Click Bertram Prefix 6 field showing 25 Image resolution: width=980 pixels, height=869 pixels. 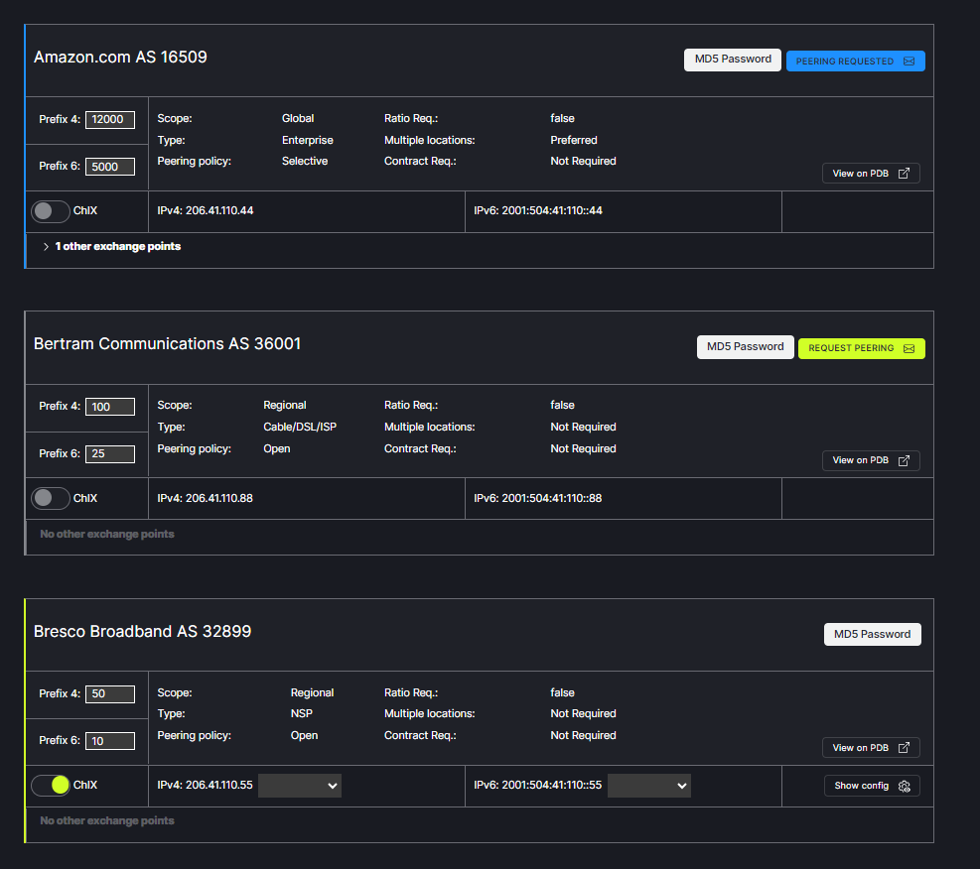tap(109, 454)
